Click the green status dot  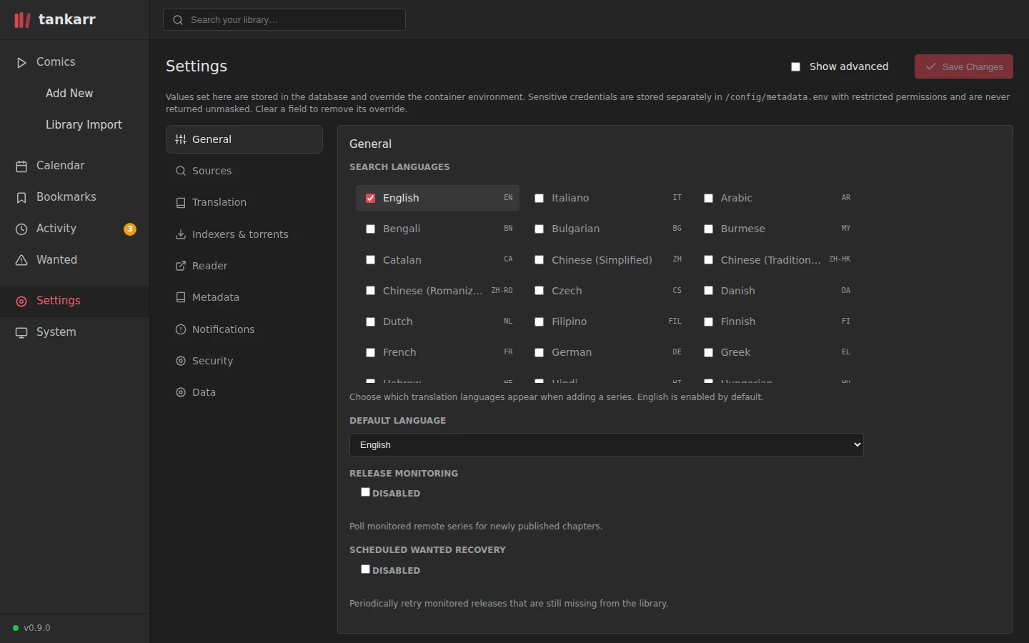pos(16,628)
